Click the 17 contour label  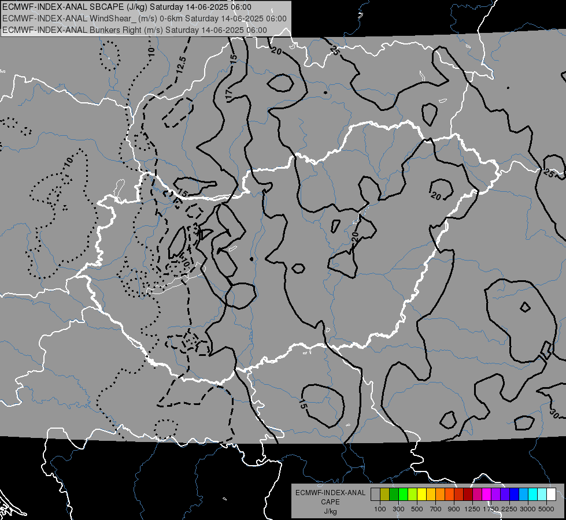point(228,95)
